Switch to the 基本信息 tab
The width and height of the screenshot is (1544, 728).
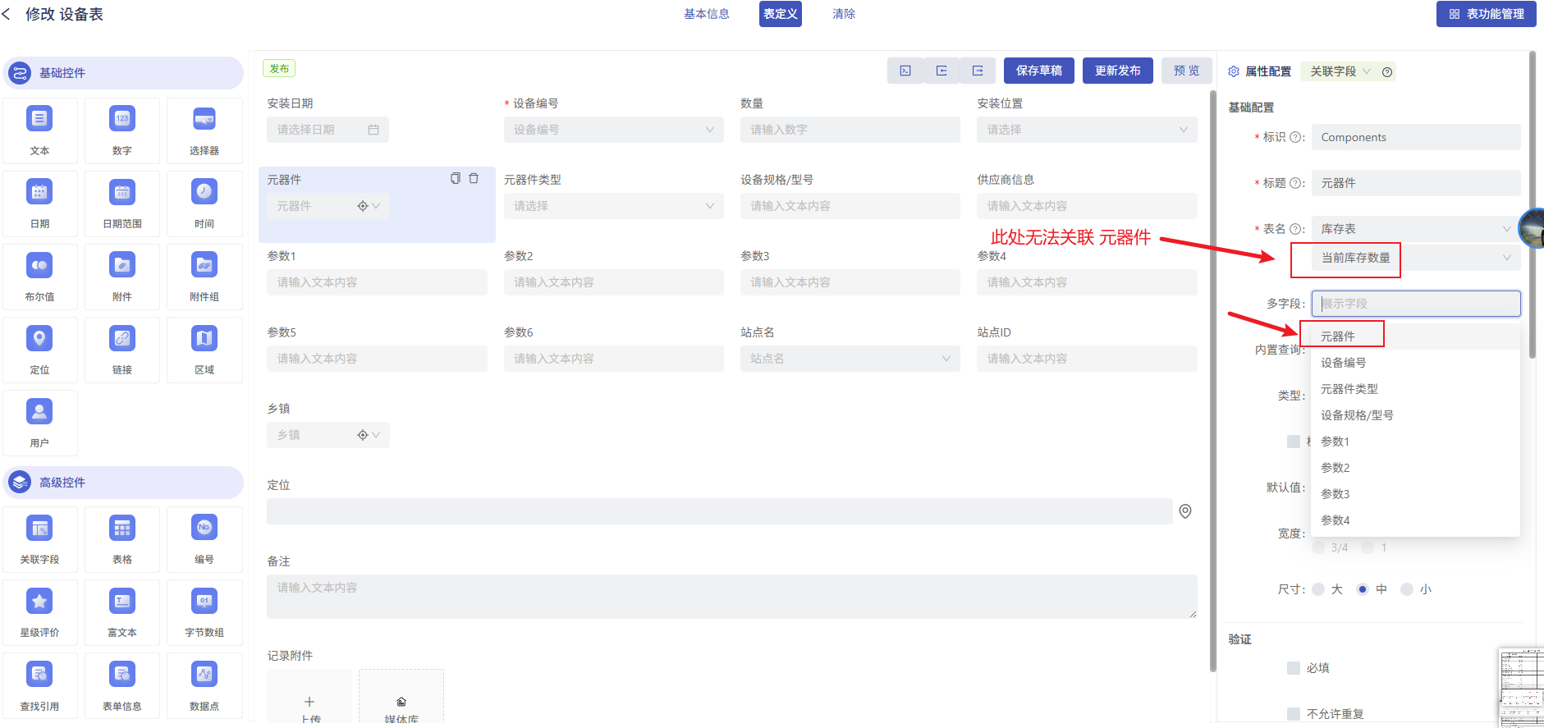tap(707, 14)
